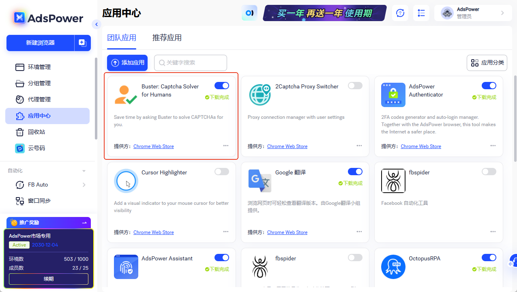Click the sync/update icon near the banner

[x=400, y=13]
